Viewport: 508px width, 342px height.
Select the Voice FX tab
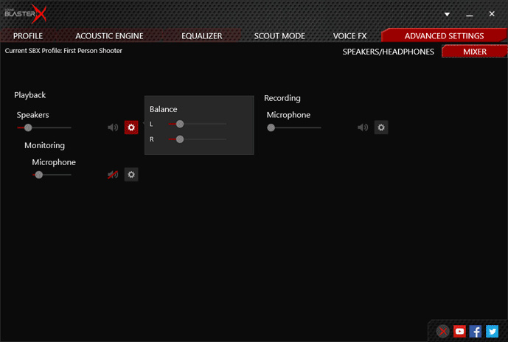pyautogui.click(x=350, y=35)
